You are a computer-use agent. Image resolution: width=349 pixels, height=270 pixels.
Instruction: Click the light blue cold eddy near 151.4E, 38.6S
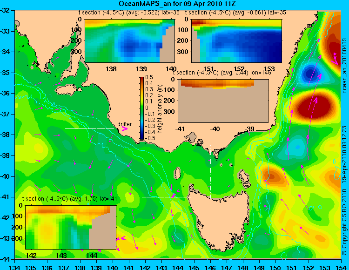tap(298, 147)
